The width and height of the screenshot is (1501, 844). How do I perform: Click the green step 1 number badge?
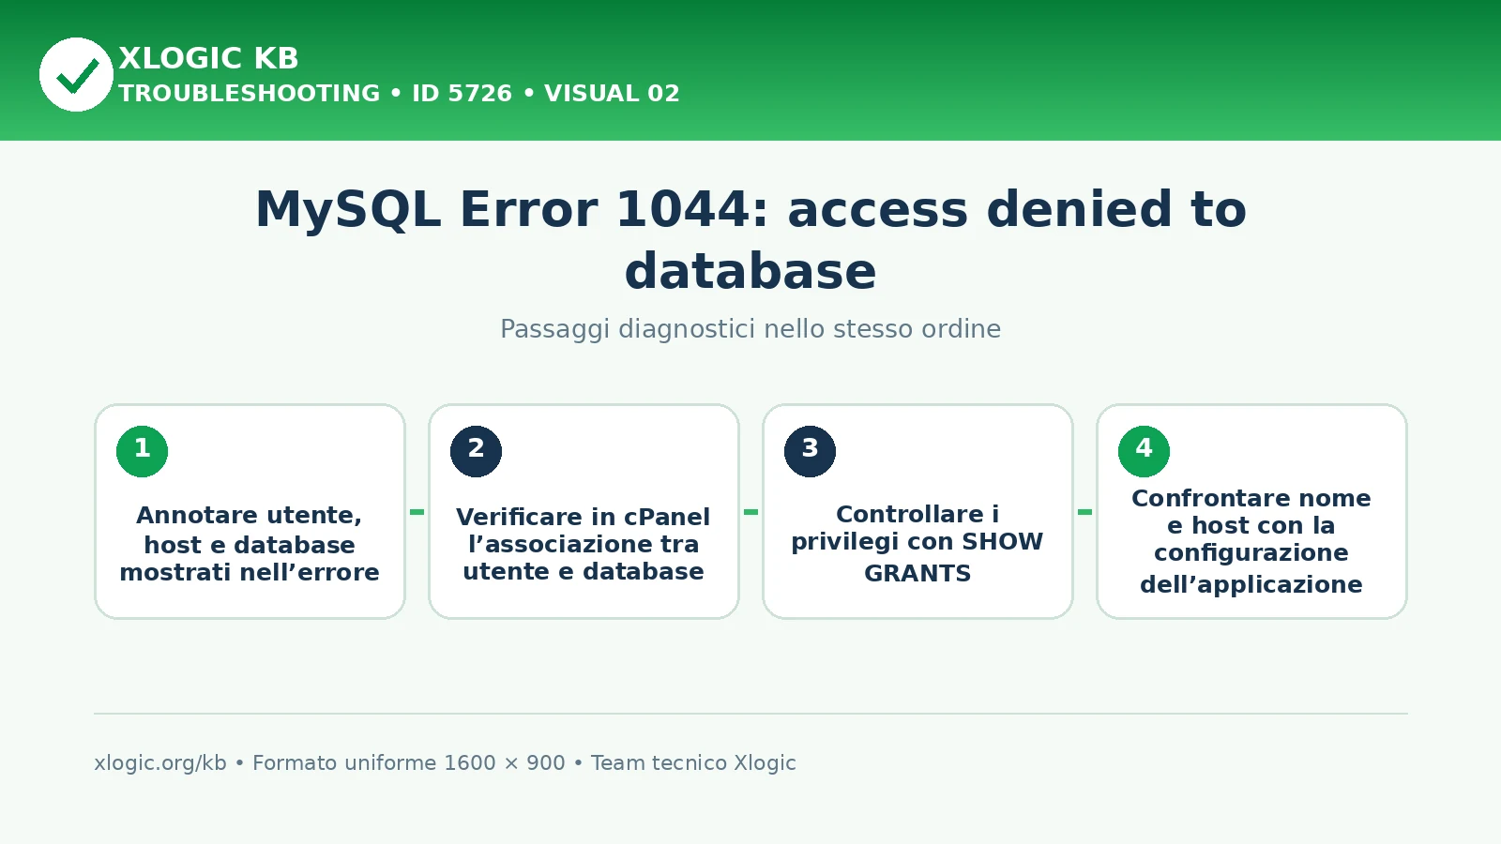pos(142,451)
